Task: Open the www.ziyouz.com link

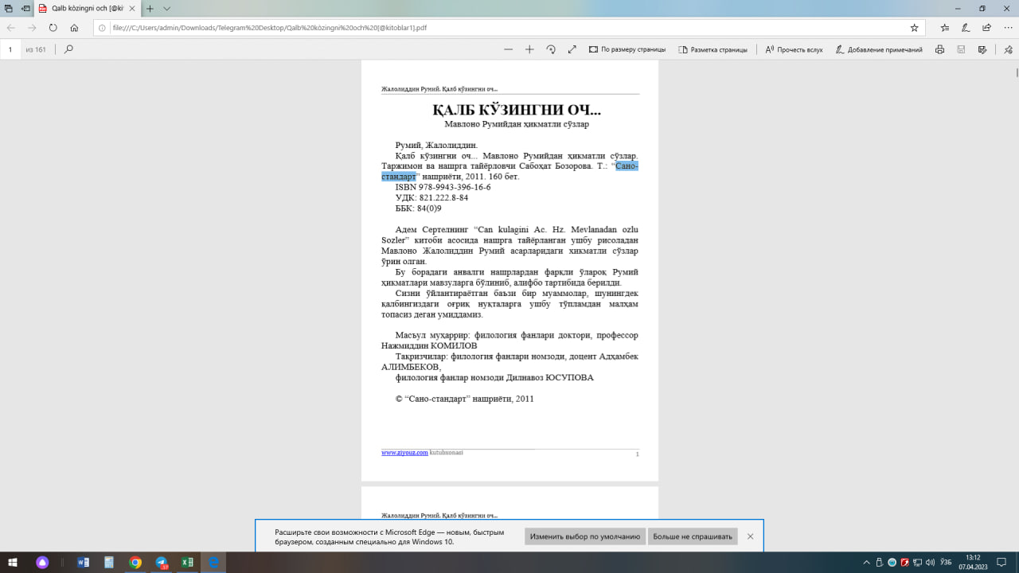Action: 404,452
